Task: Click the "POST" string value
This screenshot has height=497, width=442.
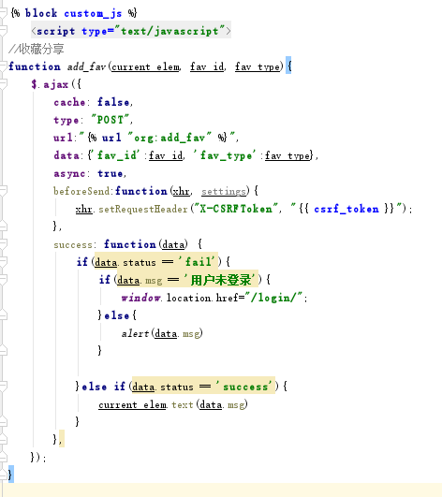Action: tap(110, 120)
